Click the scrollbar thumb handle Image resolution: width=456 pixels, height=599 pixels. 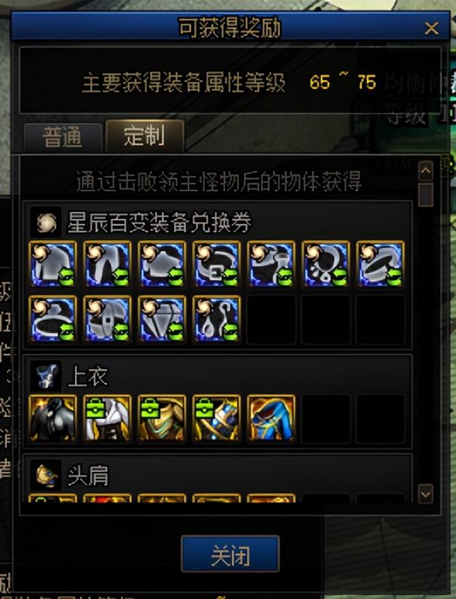[x=425, y=195]
